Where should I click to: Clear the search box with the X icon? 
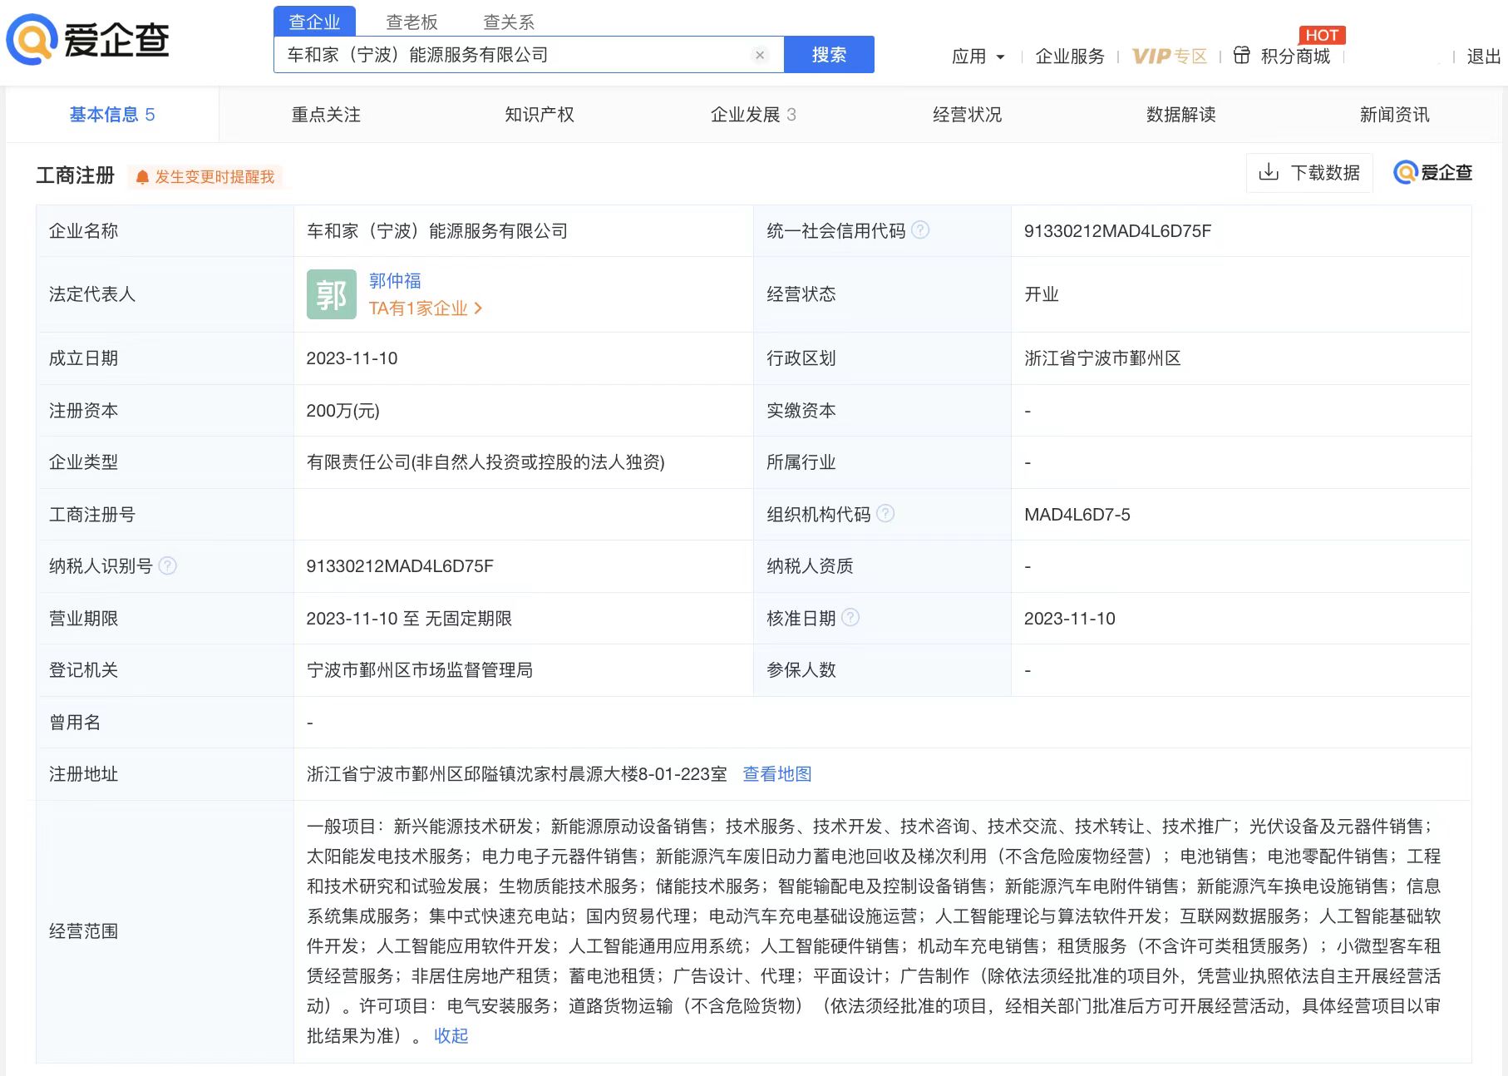tap(759, 55)
